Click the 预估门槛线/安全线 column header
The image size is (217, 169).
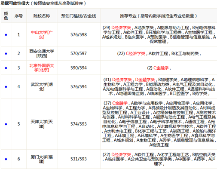tap(79, 16)
